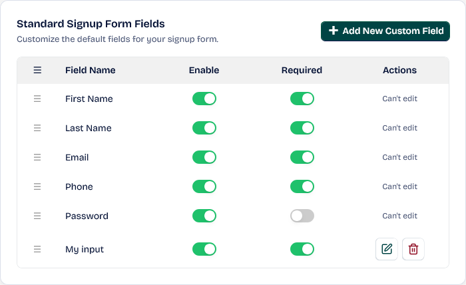Disable the Phone field Enable toggle
Image resolution: width=466 pixels, height=285 pixels.
pyautogui.click(x=204, y=186)
